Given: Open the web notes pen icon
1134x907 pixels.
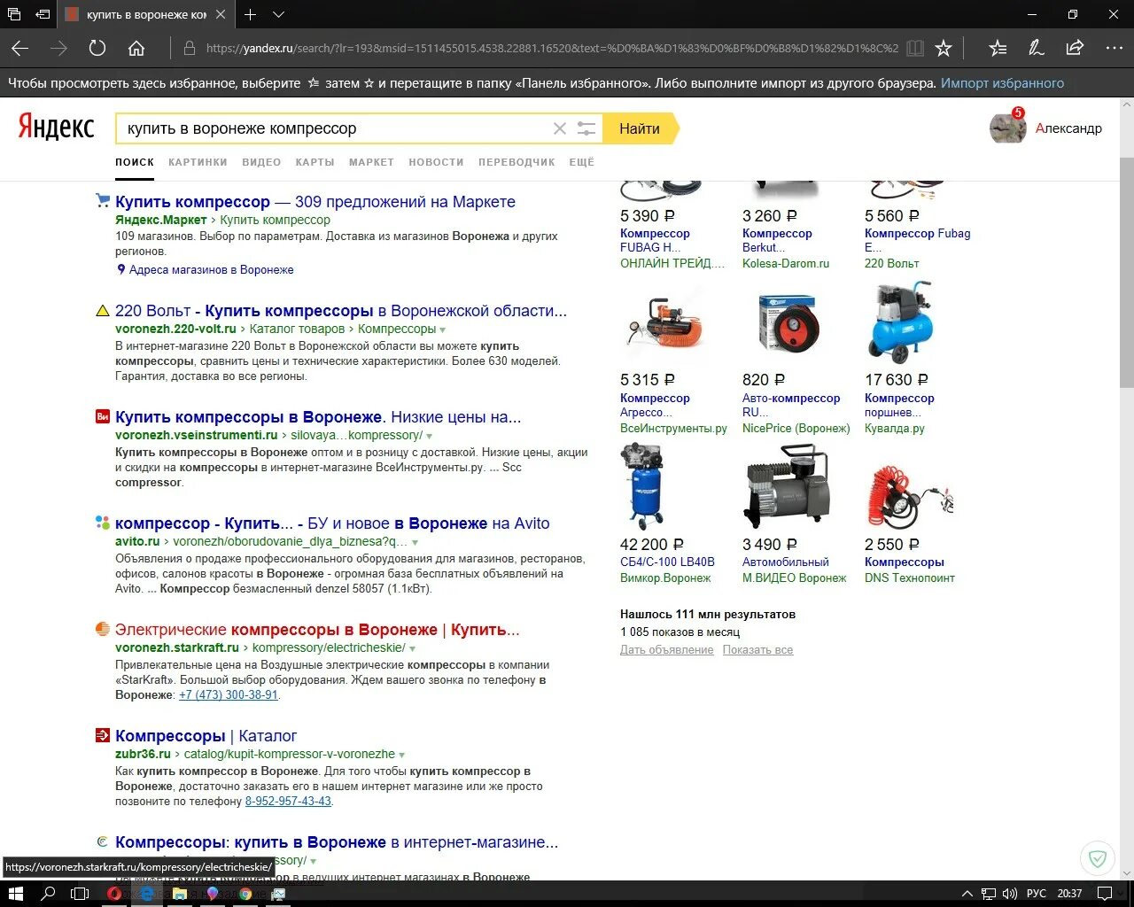Looking at the screenshot, I should coord(1036,48).
